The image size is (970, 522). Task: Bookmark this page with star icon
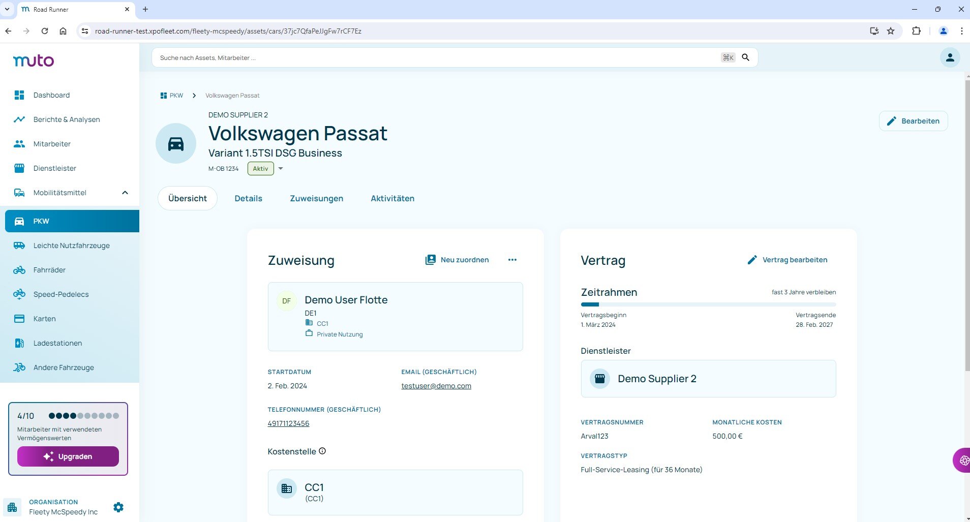pyautogui.click(x=891, y=31)
